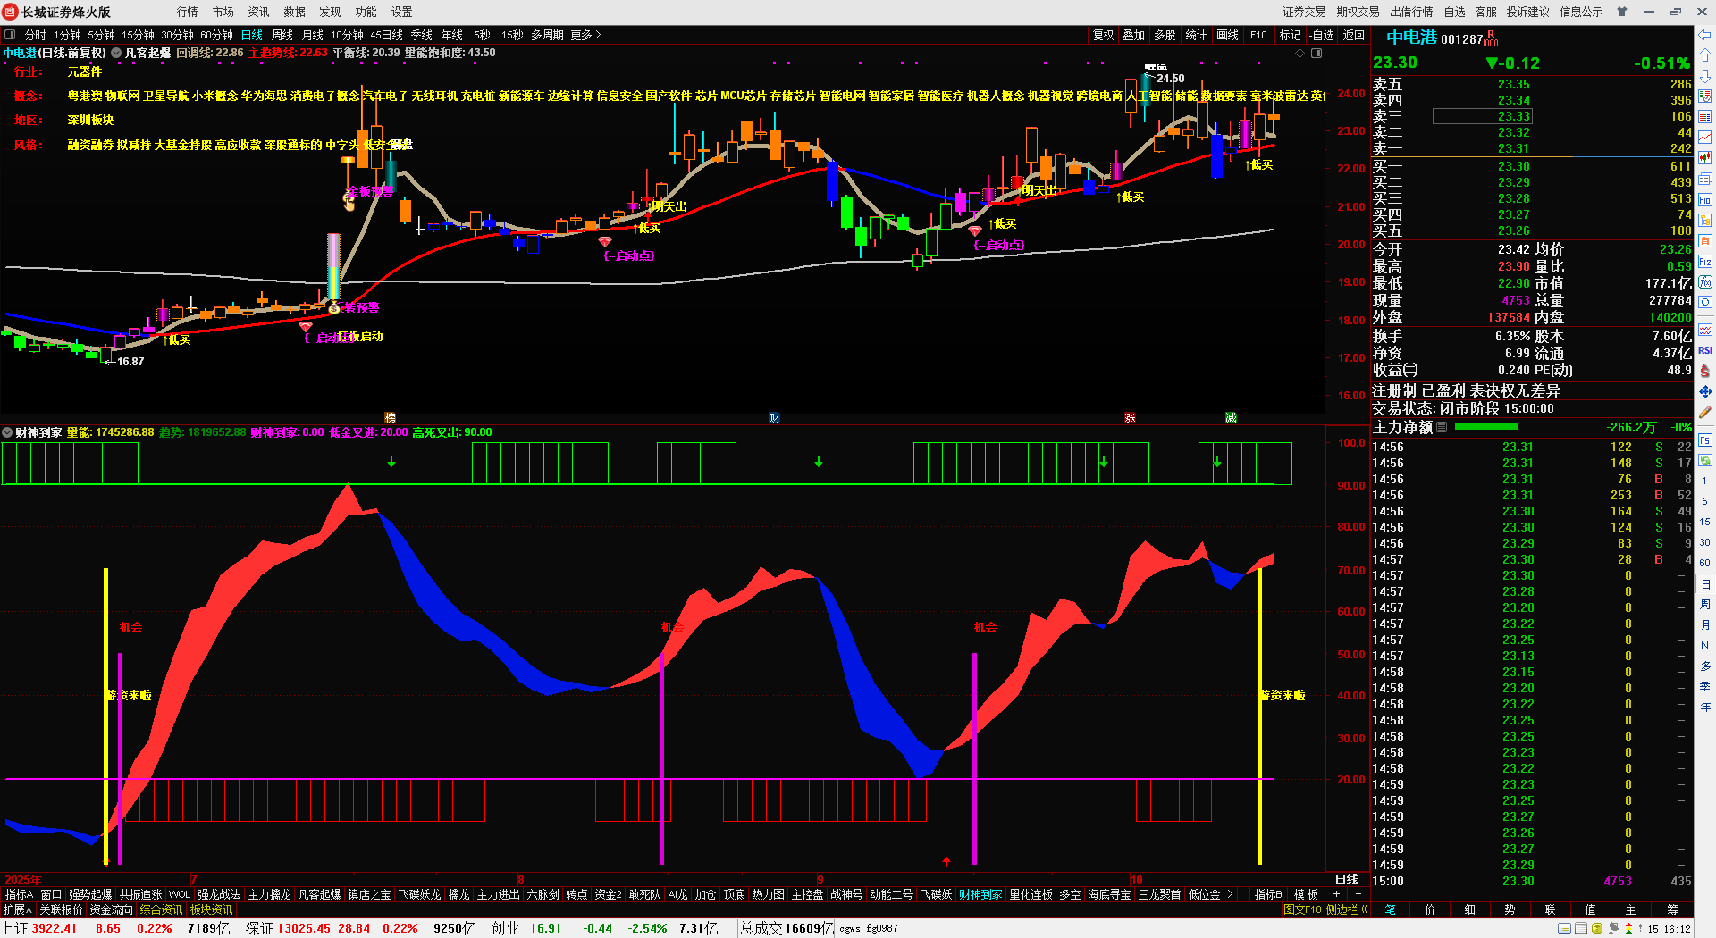Viewport: 1716px width, 938px height.
Task: Open the 模板 template dropdown
Action: pos(1306,894)
